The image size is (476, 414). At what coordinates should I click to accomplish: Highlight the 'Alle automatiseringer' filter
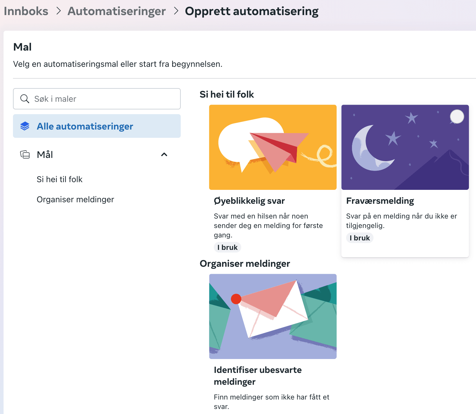(x=85, y=126)
